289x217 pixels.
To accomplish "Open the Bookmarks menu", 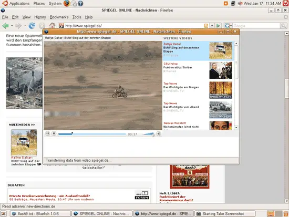I will (59, 17).
